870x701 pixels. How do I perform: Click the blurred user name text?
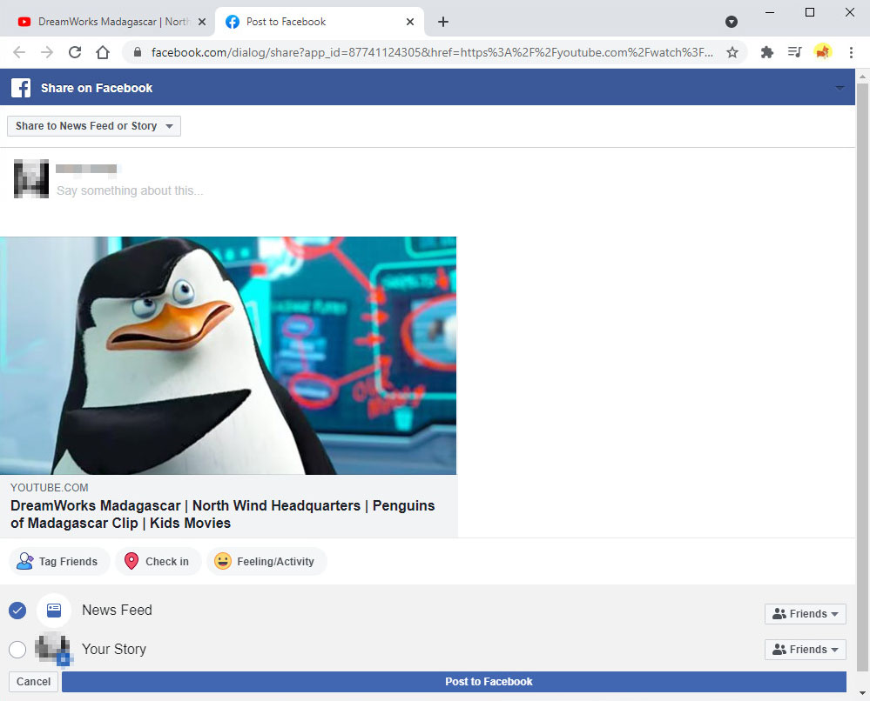pos(87,169)
